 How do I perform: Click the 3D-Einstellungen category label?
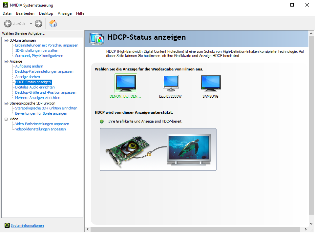pos(23,40)
